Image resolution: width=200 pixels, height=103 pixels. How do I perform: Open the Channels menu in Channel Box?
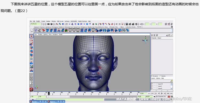tap(154, 38)
